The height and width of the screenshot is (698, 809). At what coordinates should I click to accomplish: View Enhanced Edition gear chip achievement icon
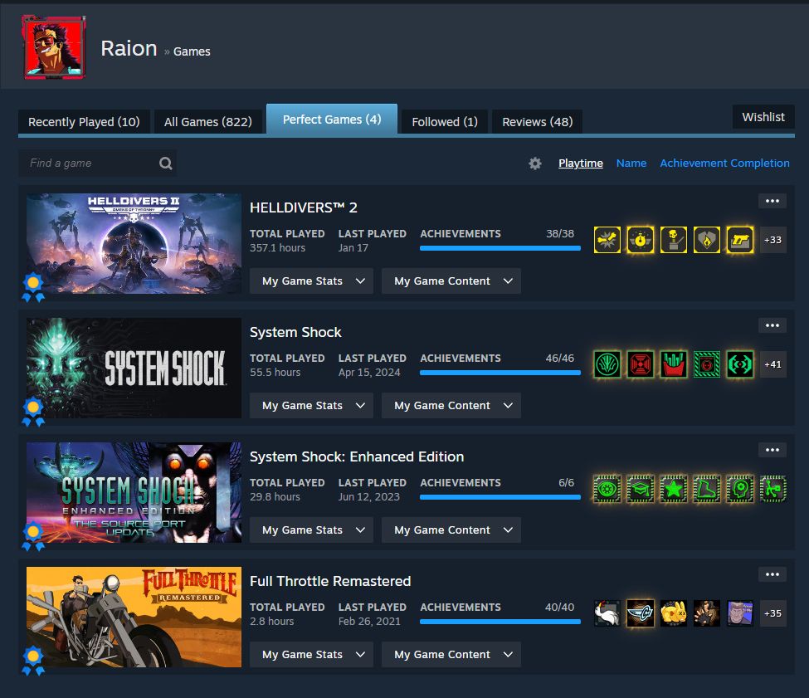point(607,489)
